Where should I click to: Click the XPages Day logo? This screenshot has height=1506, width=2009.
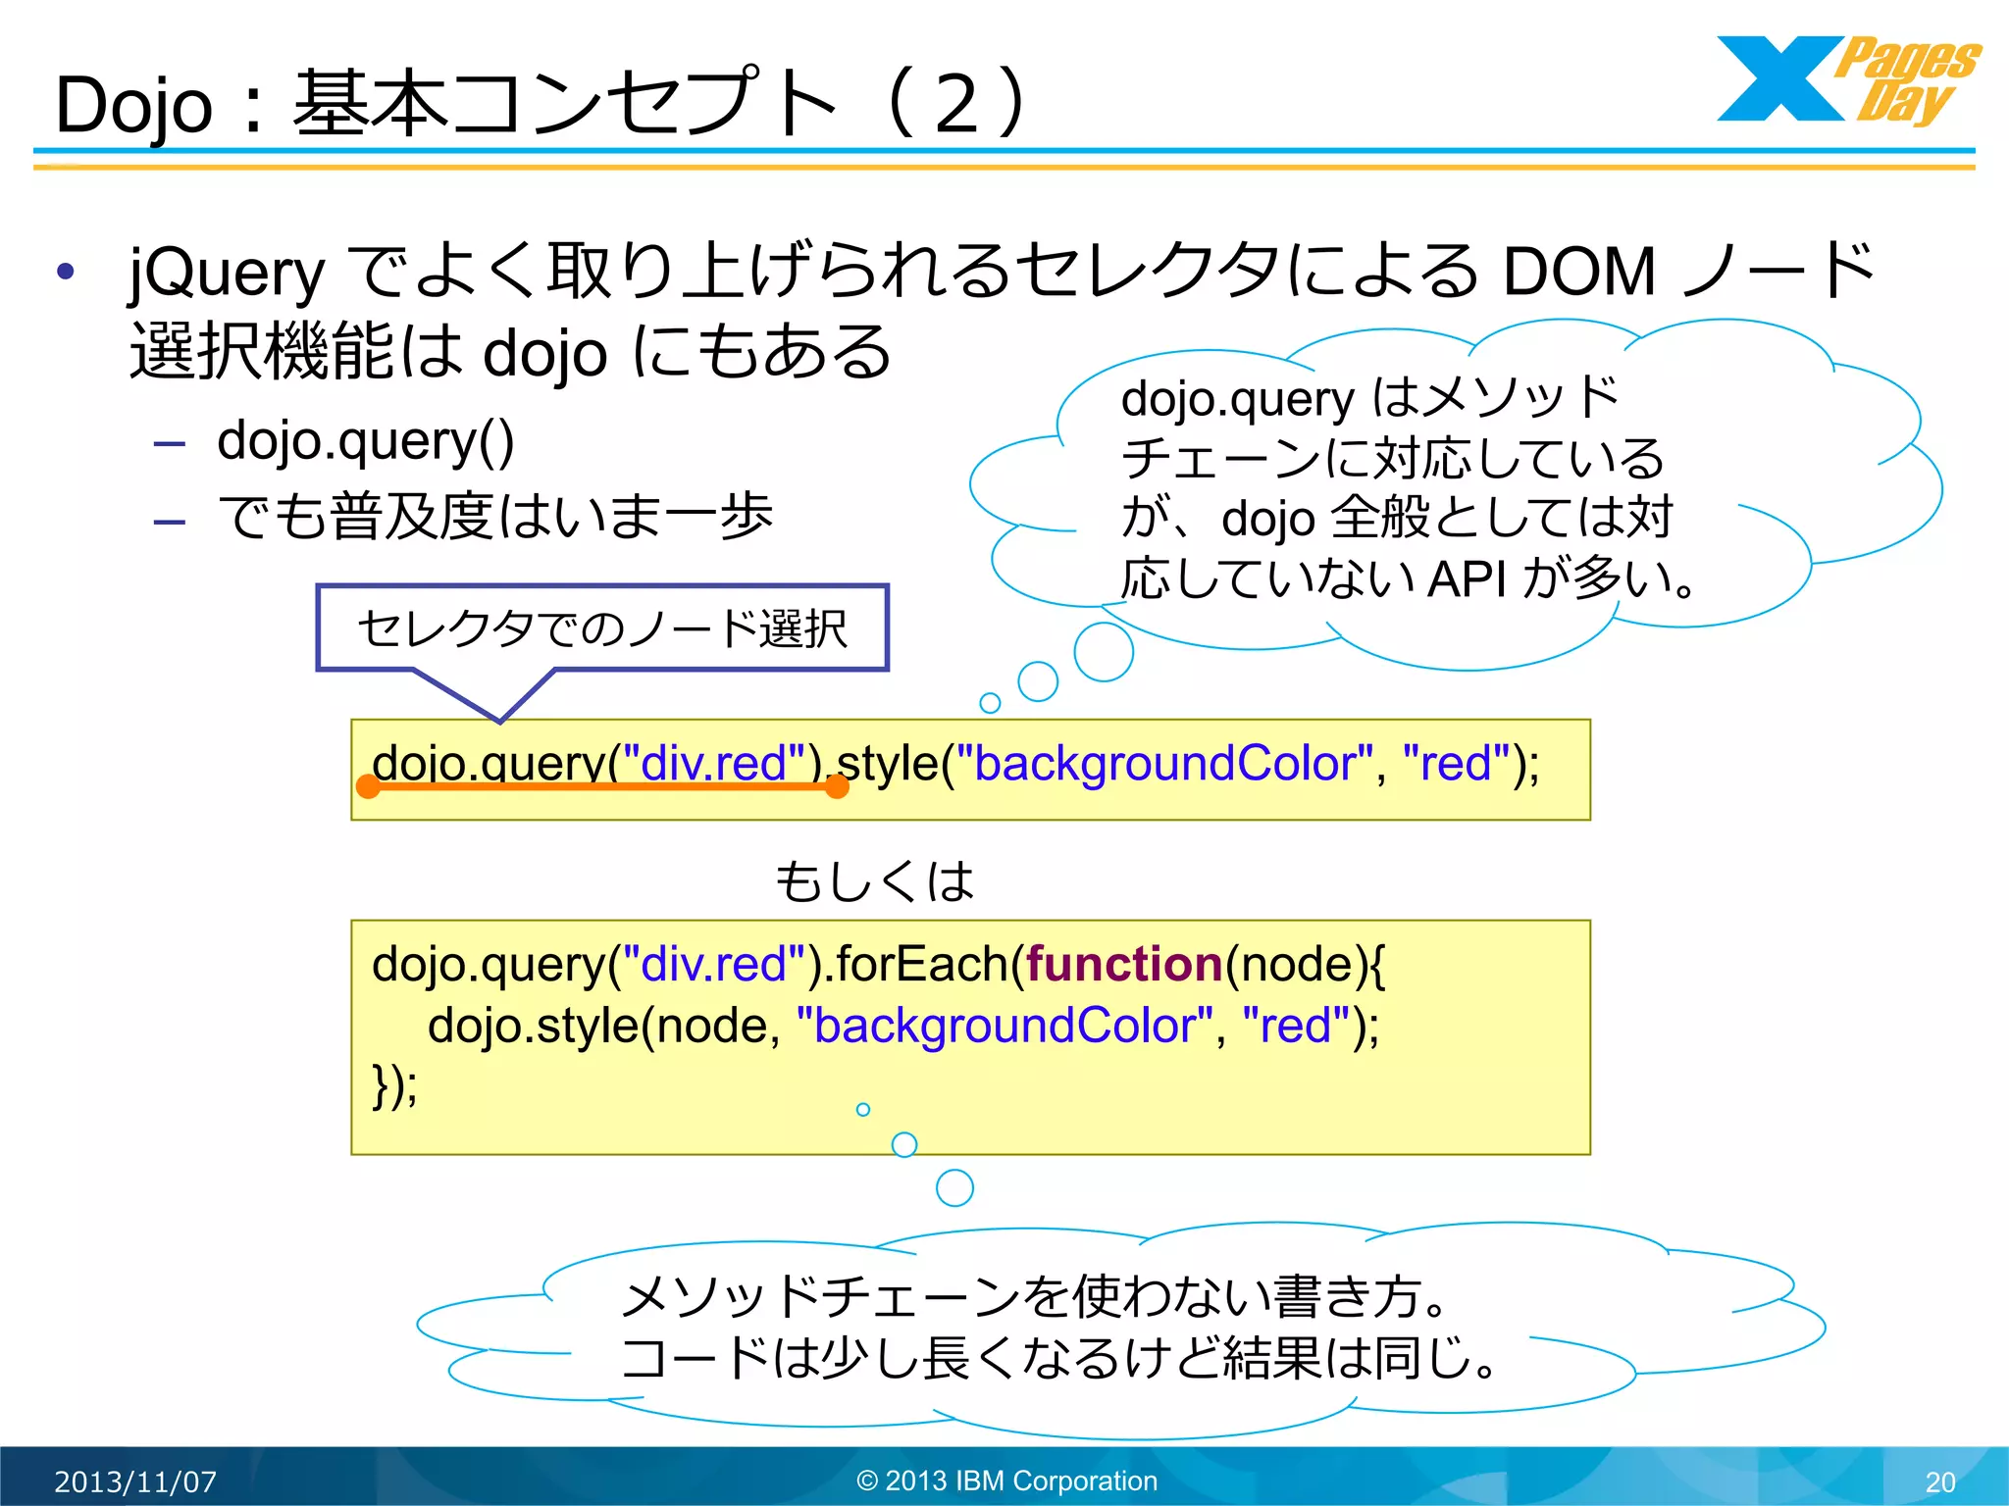coord(1848,80)
